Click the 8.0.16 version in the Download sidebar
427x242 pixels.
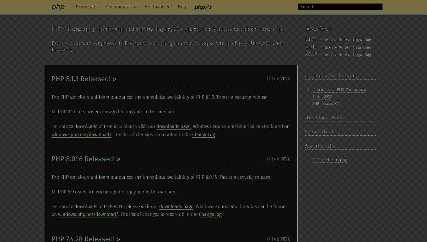311,47
